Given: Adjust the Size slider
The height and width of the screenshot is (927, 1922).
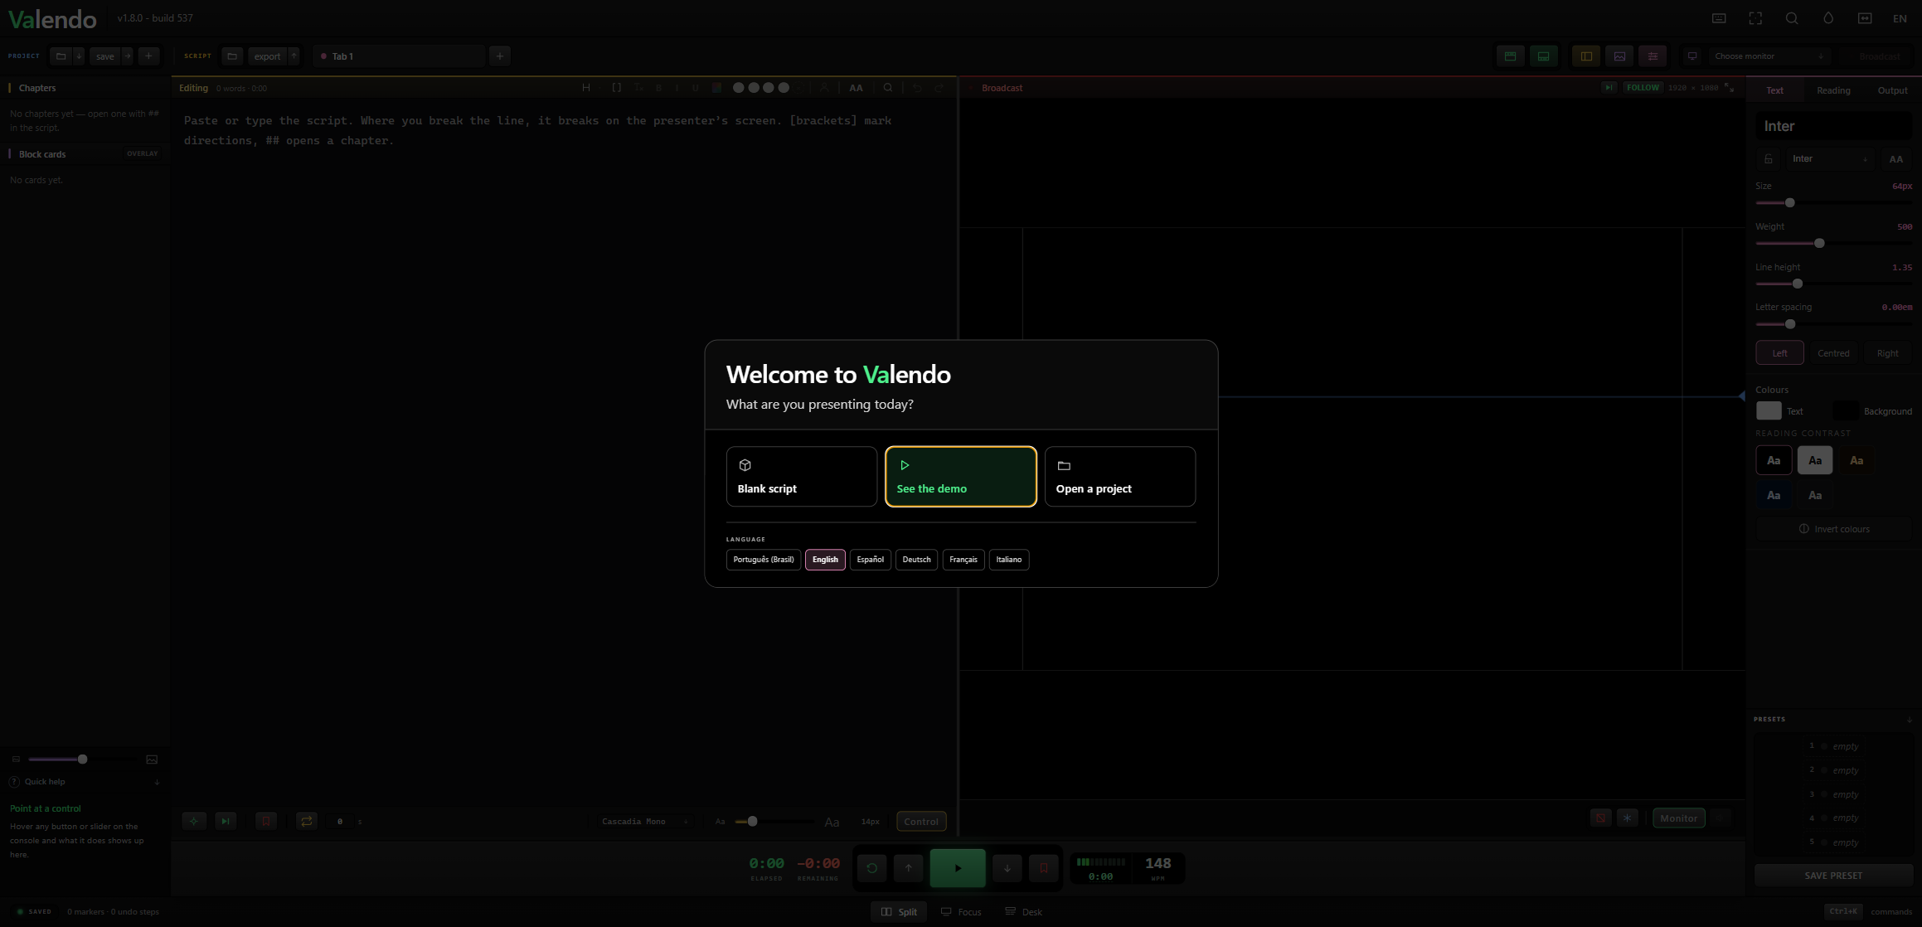Looking at the screenshot, I should [x=1833, y=203].
